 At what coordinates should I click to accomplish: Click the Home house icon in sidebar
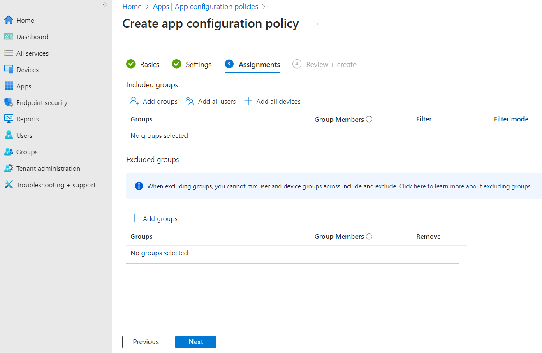point(9,20)
